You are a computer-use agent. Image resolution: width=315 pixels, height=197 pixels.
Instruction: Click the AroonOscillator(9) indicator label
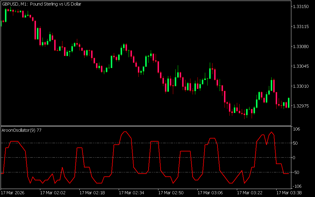[x=22, y=130]
